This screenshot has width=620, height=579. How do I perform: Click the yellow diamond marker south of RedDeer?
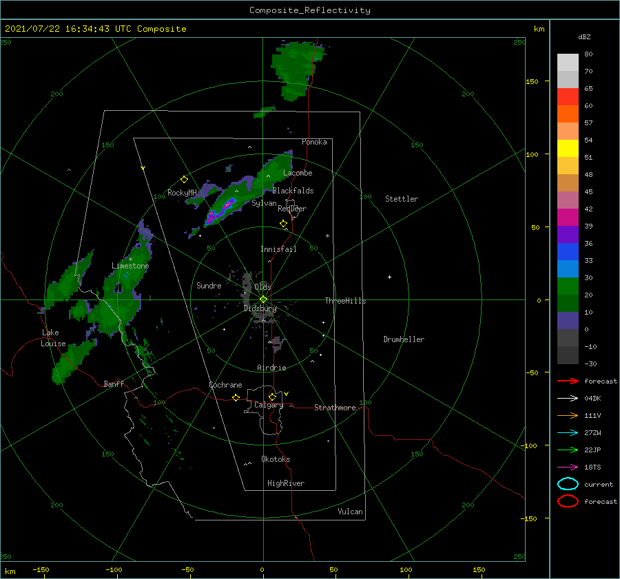(x=284, y=224)
